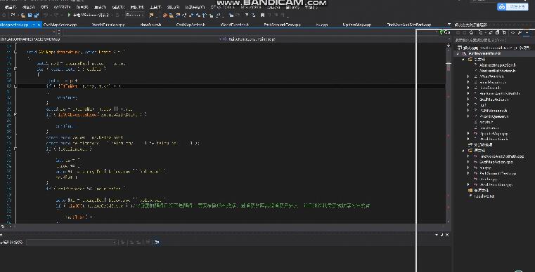This screenshot has height=272, width=535.
Task: Close the Output panel
Action: (x=447, y=235)
